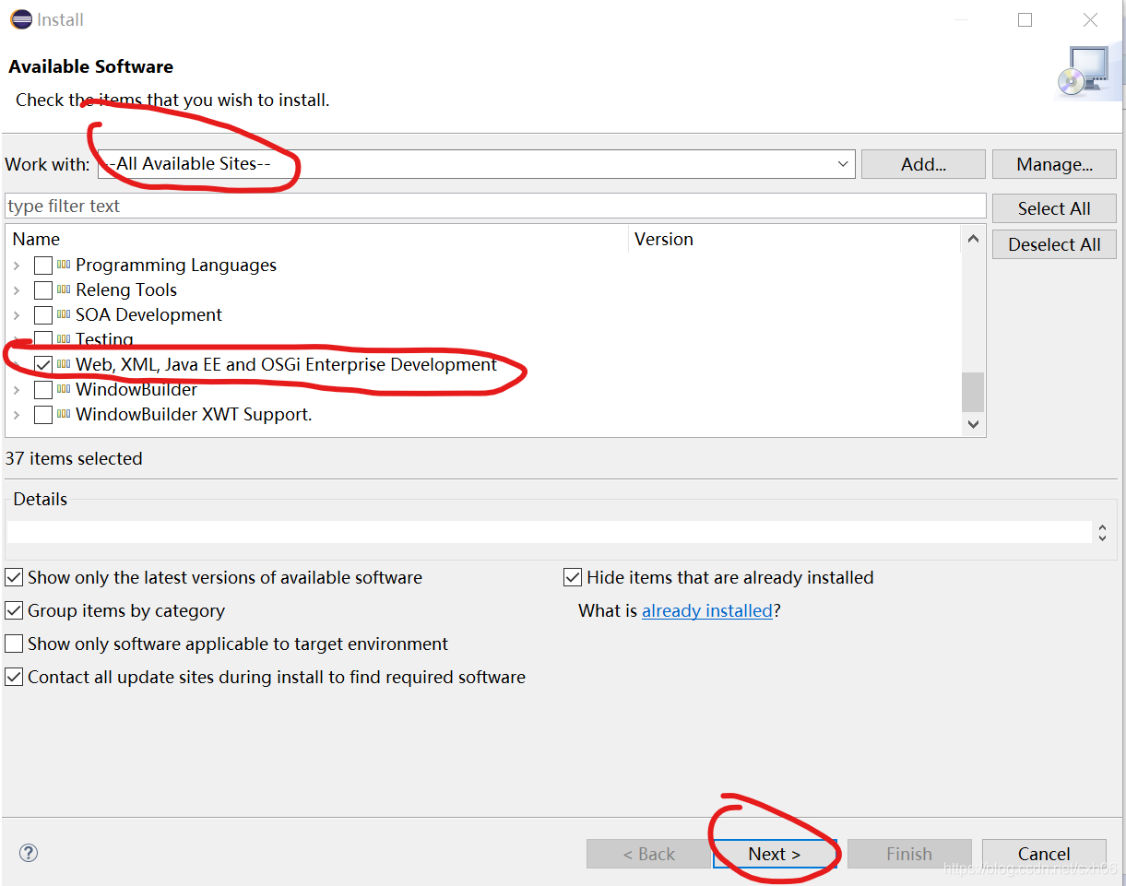
Task: Cancel the Install dialog
Action: (x=1044, y=854)
